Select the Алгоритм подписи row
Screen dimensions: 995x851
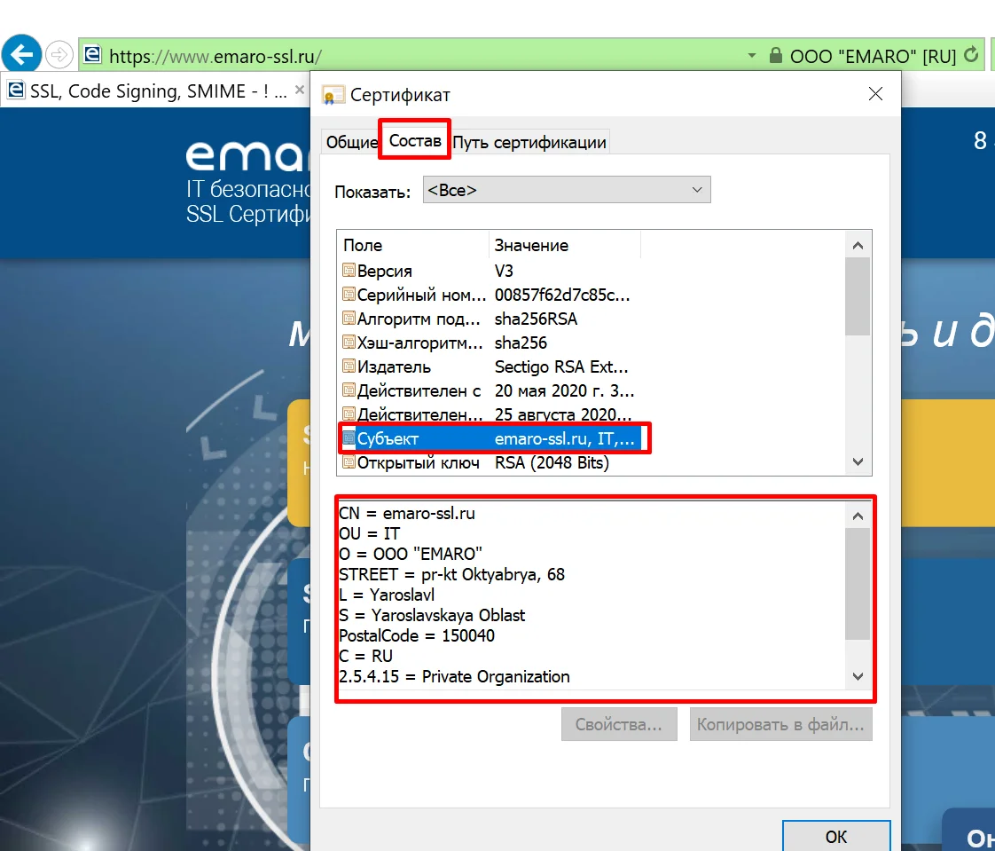point(490,319)
